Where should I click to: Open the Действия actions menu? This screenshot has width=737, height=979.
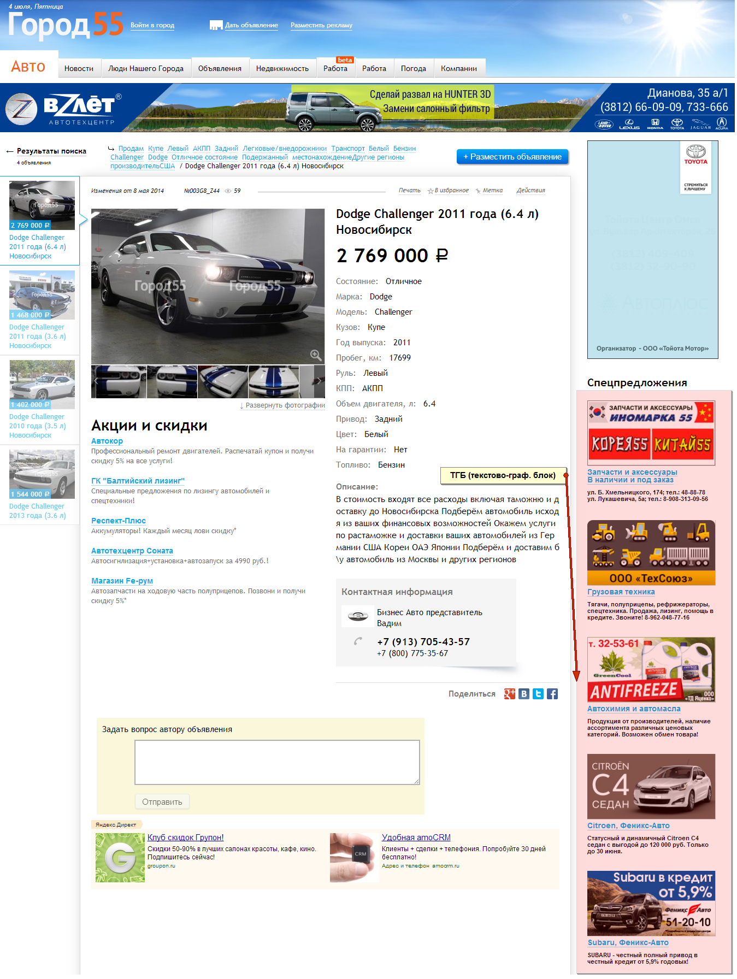pos(530,191)
